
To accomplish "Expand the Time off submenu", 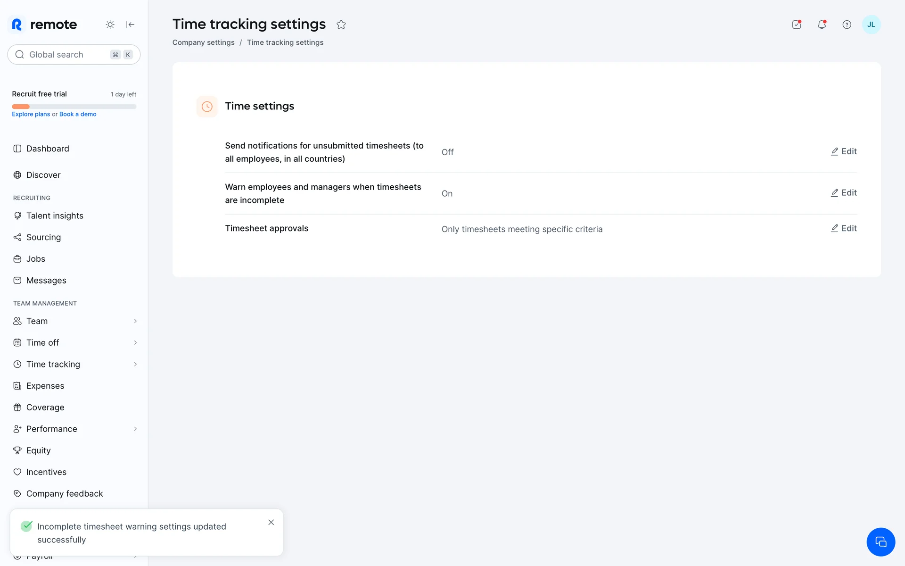I will coord(135,343).
